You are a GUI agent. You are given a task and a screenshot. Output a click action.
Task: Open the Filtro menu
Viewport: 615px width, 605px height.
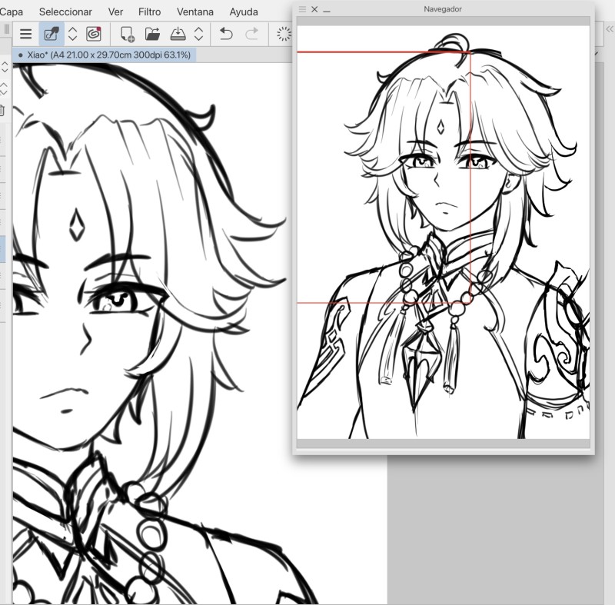(149, 12)
